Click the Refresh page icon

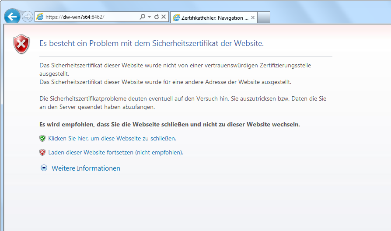point(157,17)
